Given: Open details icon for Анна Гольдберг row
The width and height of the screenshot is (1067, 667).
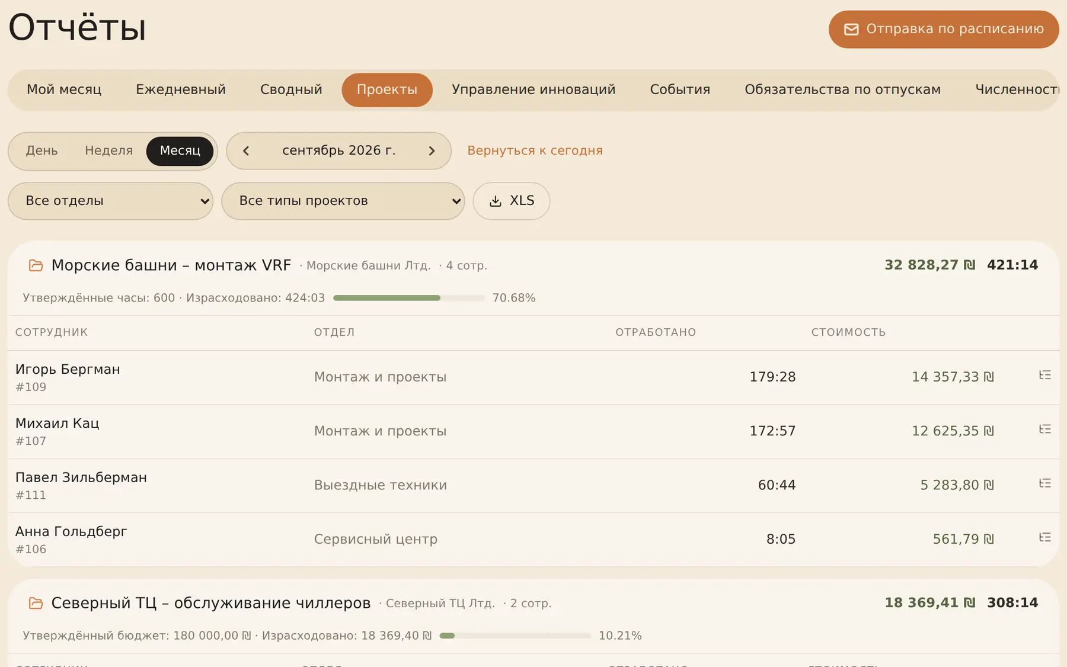Looking at the screenshot, I should tap(1045, 537).
